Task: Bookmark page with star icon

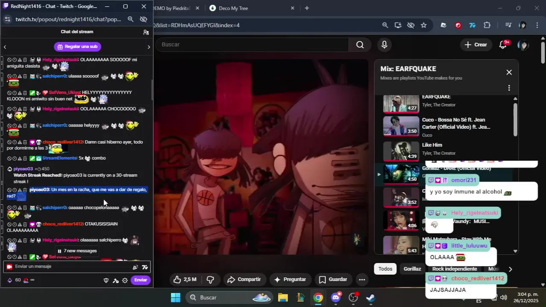Action: click(x=423, y=25)
